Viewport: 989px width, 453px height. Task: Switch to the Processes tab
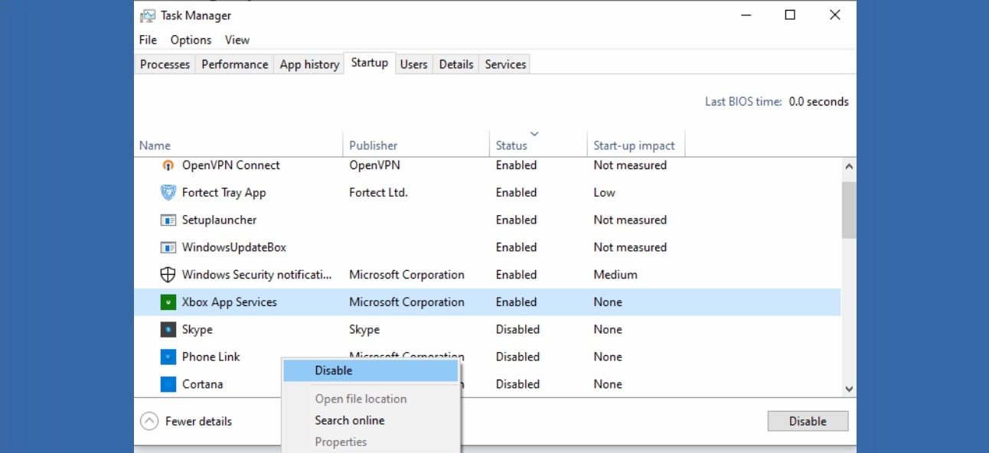[165, 64]
